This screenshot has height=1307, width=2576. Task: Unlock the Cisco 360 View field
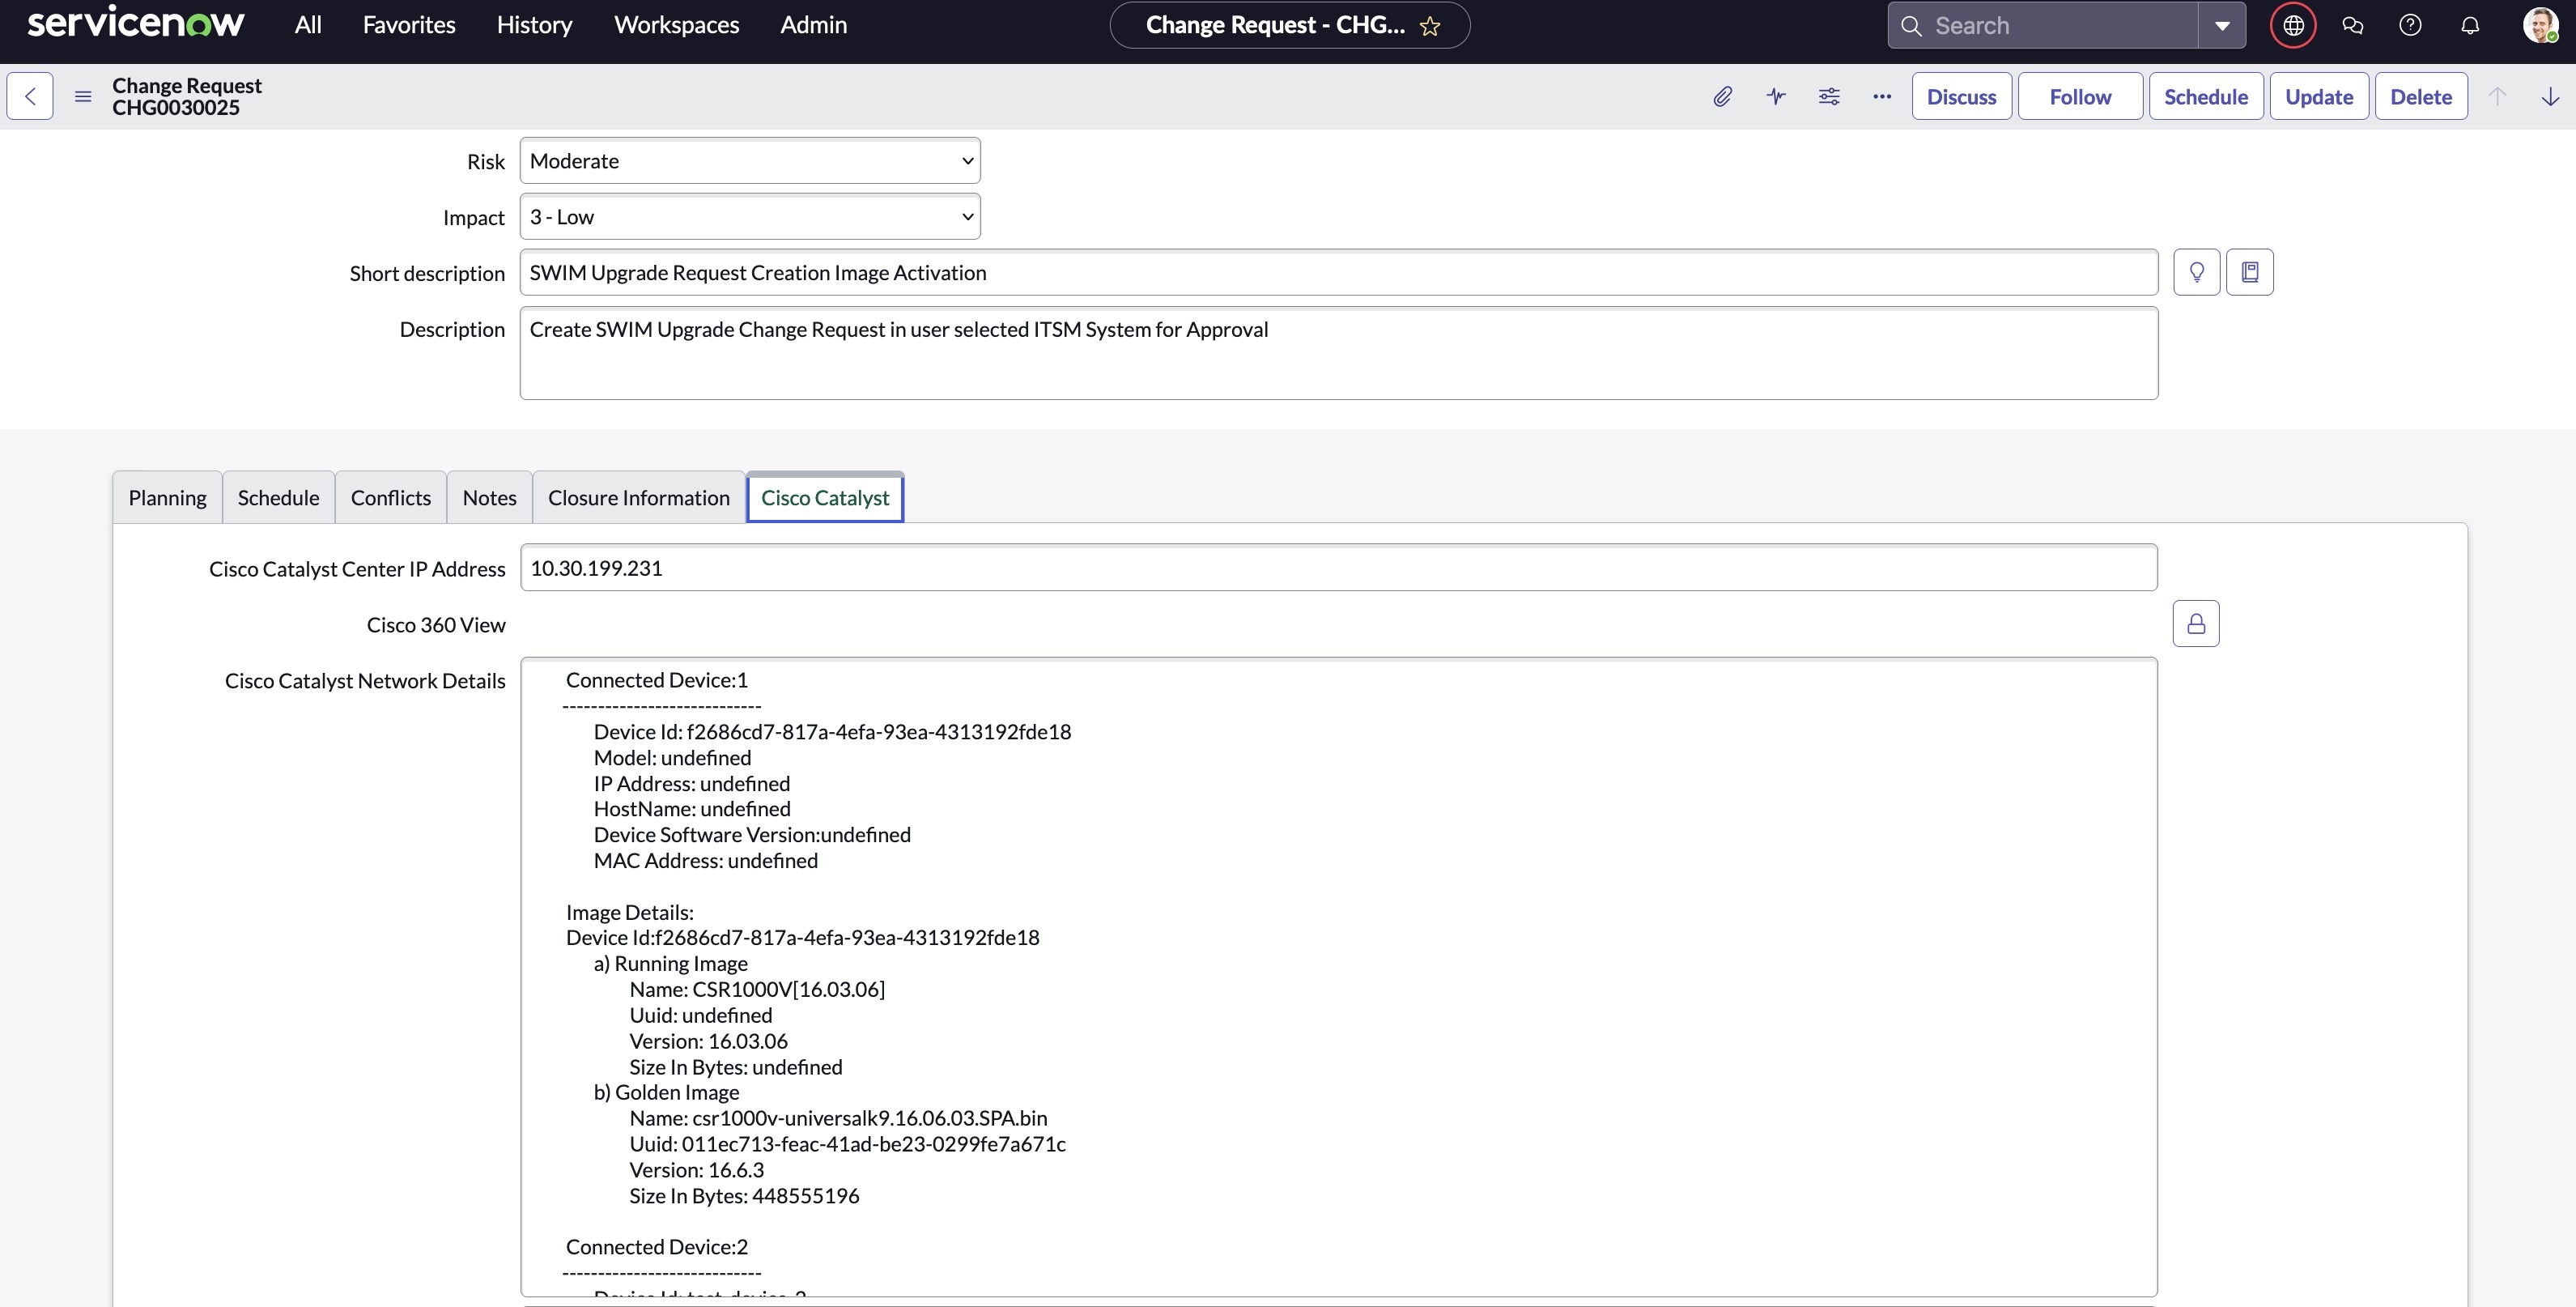pyautogui.click(x=2196, y=623)
